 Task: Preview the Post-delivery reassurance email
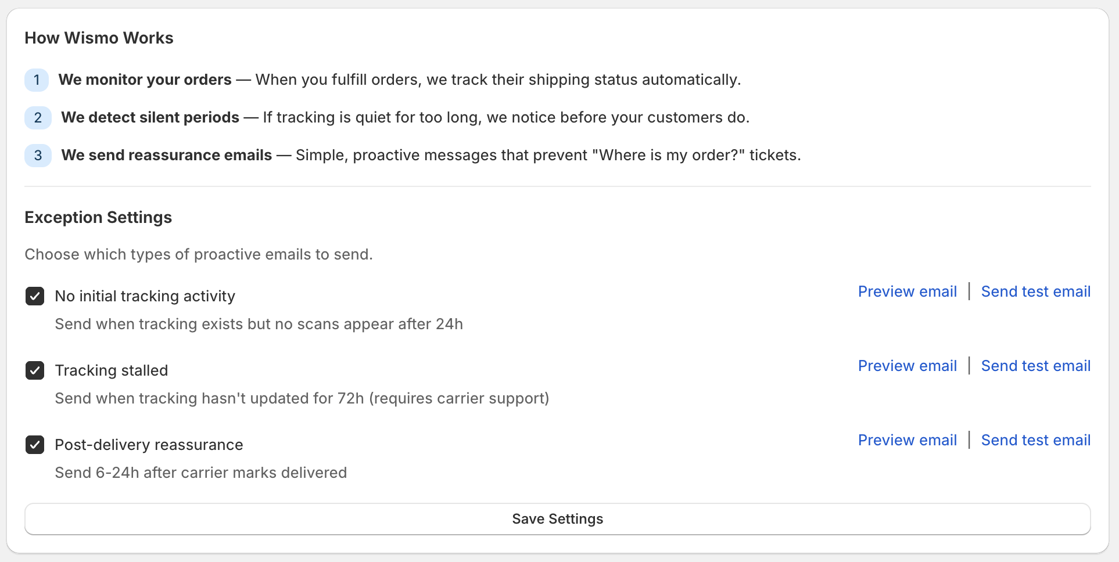(x=907, y=440)
